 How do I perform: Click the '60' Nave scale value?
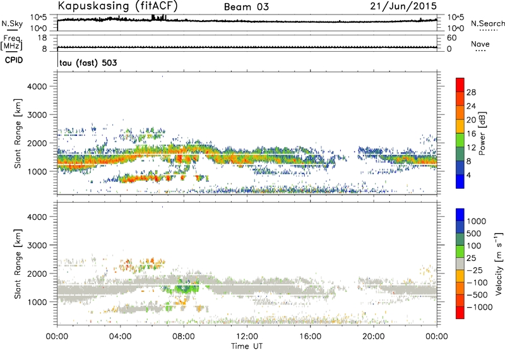(x=451, y=38)
